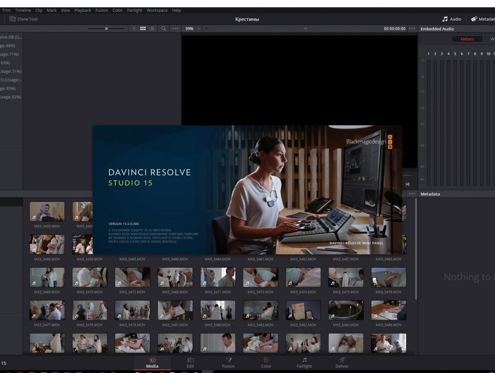Open the Fusion menu in menu bar

point(101,10)
